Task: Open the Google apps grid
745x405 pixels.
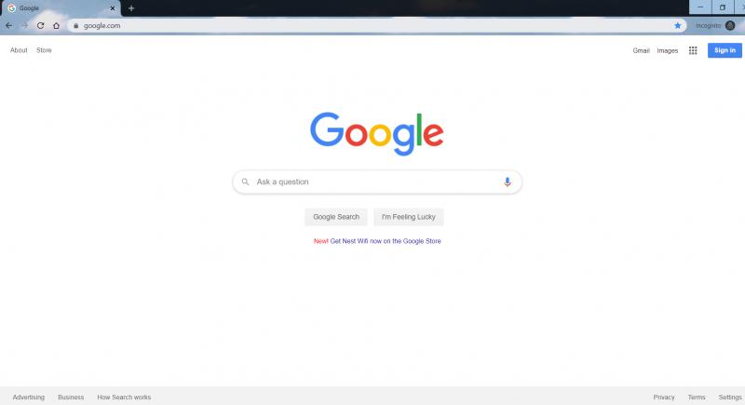Action: pos(693,50)
